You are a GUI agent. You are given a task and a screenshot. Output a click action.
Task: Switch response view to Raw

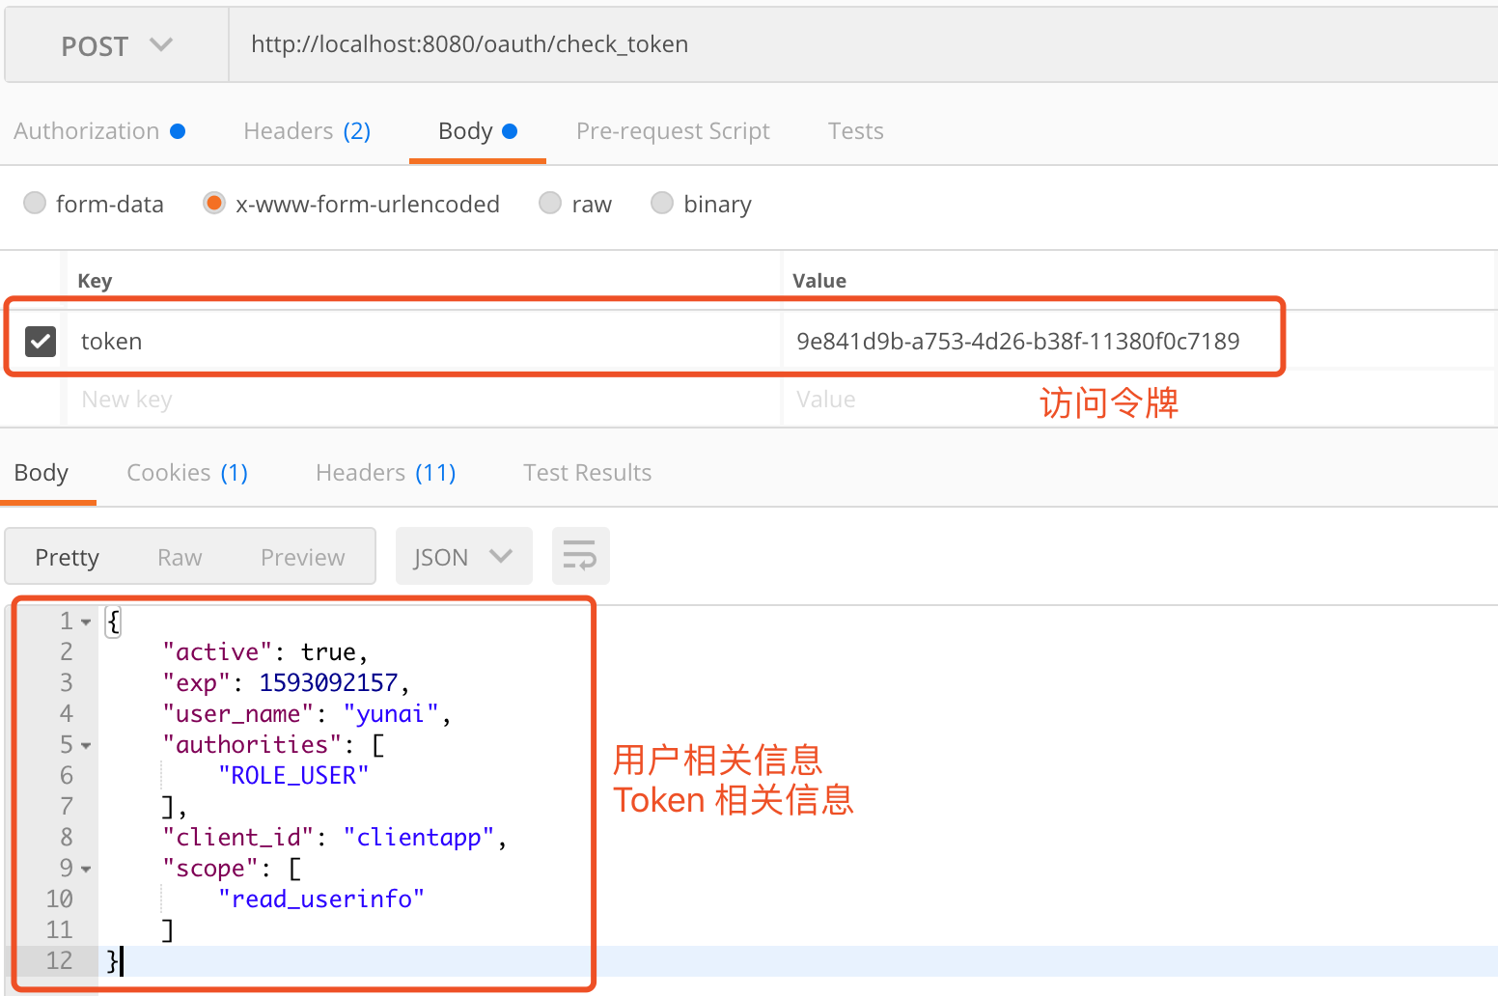180,558
